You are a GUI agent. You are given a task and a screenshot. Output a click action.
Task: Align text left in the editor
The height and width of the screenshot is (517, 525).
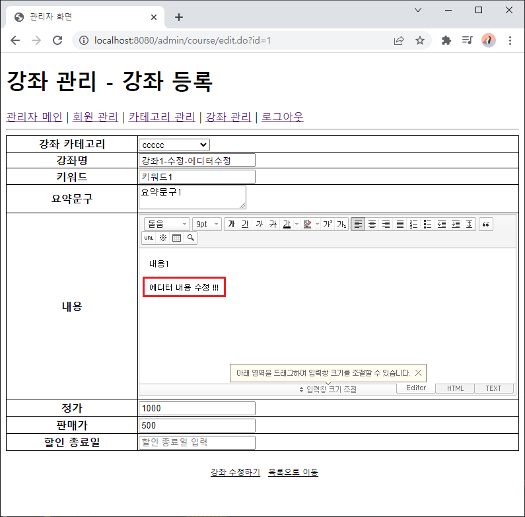tap(358, 224)
